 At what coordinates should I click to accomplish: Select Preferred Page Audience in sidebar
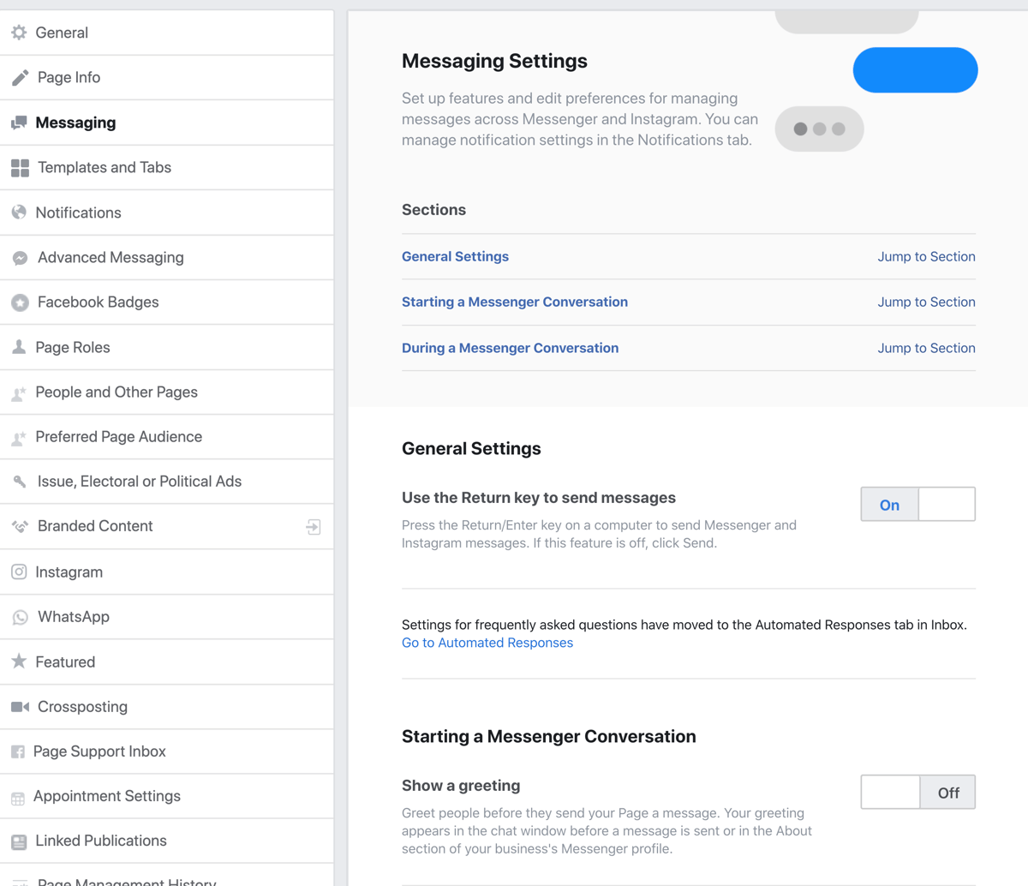pos(167,436)
